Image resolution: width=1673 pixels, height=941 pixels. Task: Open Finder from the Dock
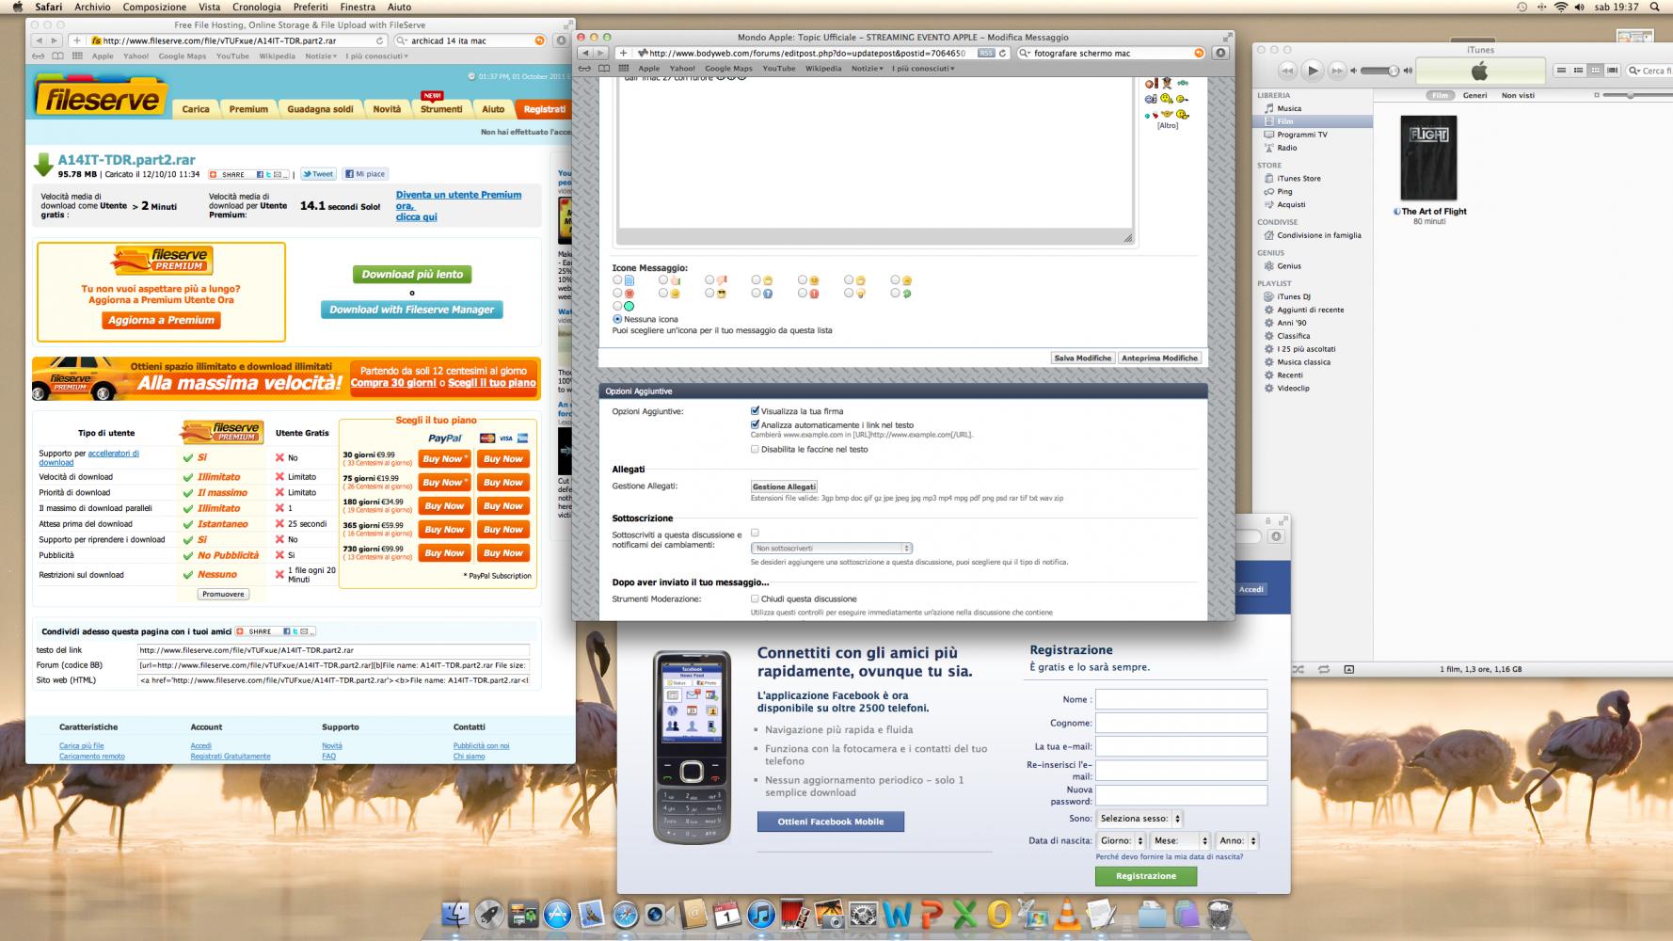(454, 913)
